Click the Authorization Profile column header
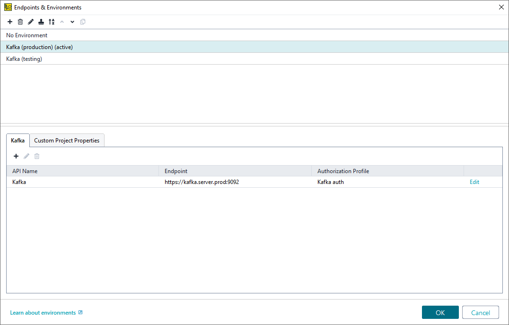 coord(387,171)
